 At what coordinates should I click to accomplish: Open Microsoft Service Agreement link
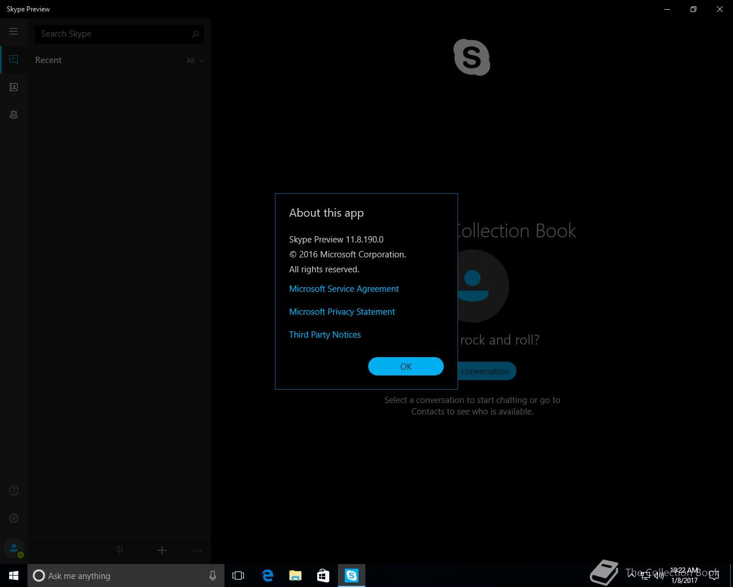(x=344, y=289)
